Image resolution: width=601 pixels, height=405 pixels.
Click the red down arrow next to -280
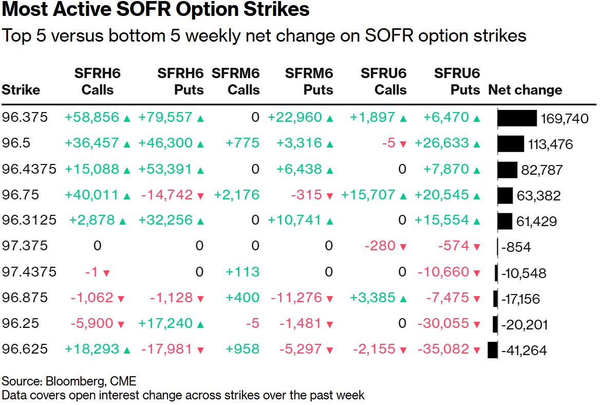tap(403, 247)
